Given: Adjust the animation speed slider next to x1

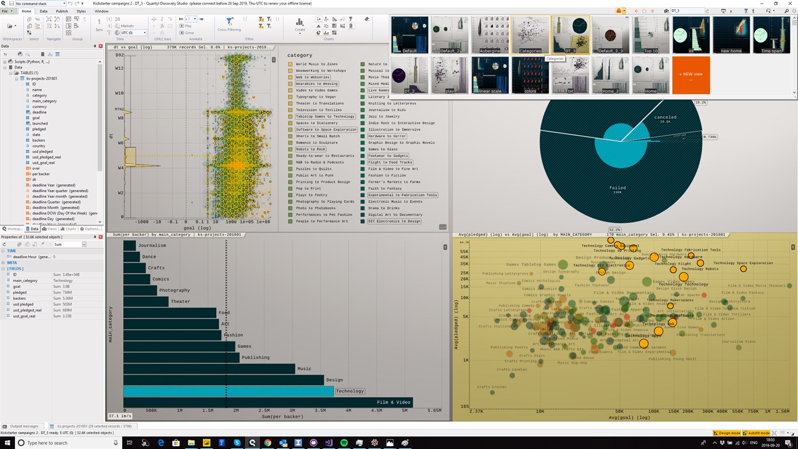Looking at the screenshot, I should 201,19.
